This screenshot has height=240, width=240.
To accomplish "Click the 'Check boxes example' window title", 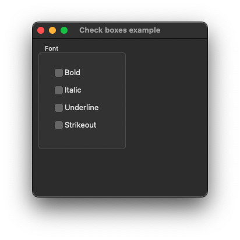I will point(120,30).
